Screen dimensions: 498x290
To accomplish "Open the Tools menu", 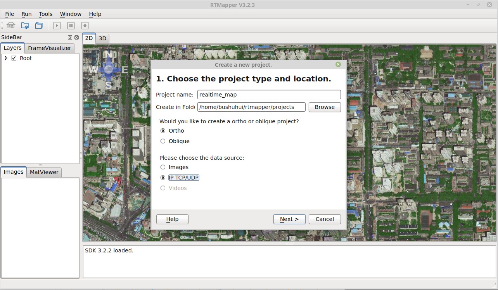I will 45,14.
